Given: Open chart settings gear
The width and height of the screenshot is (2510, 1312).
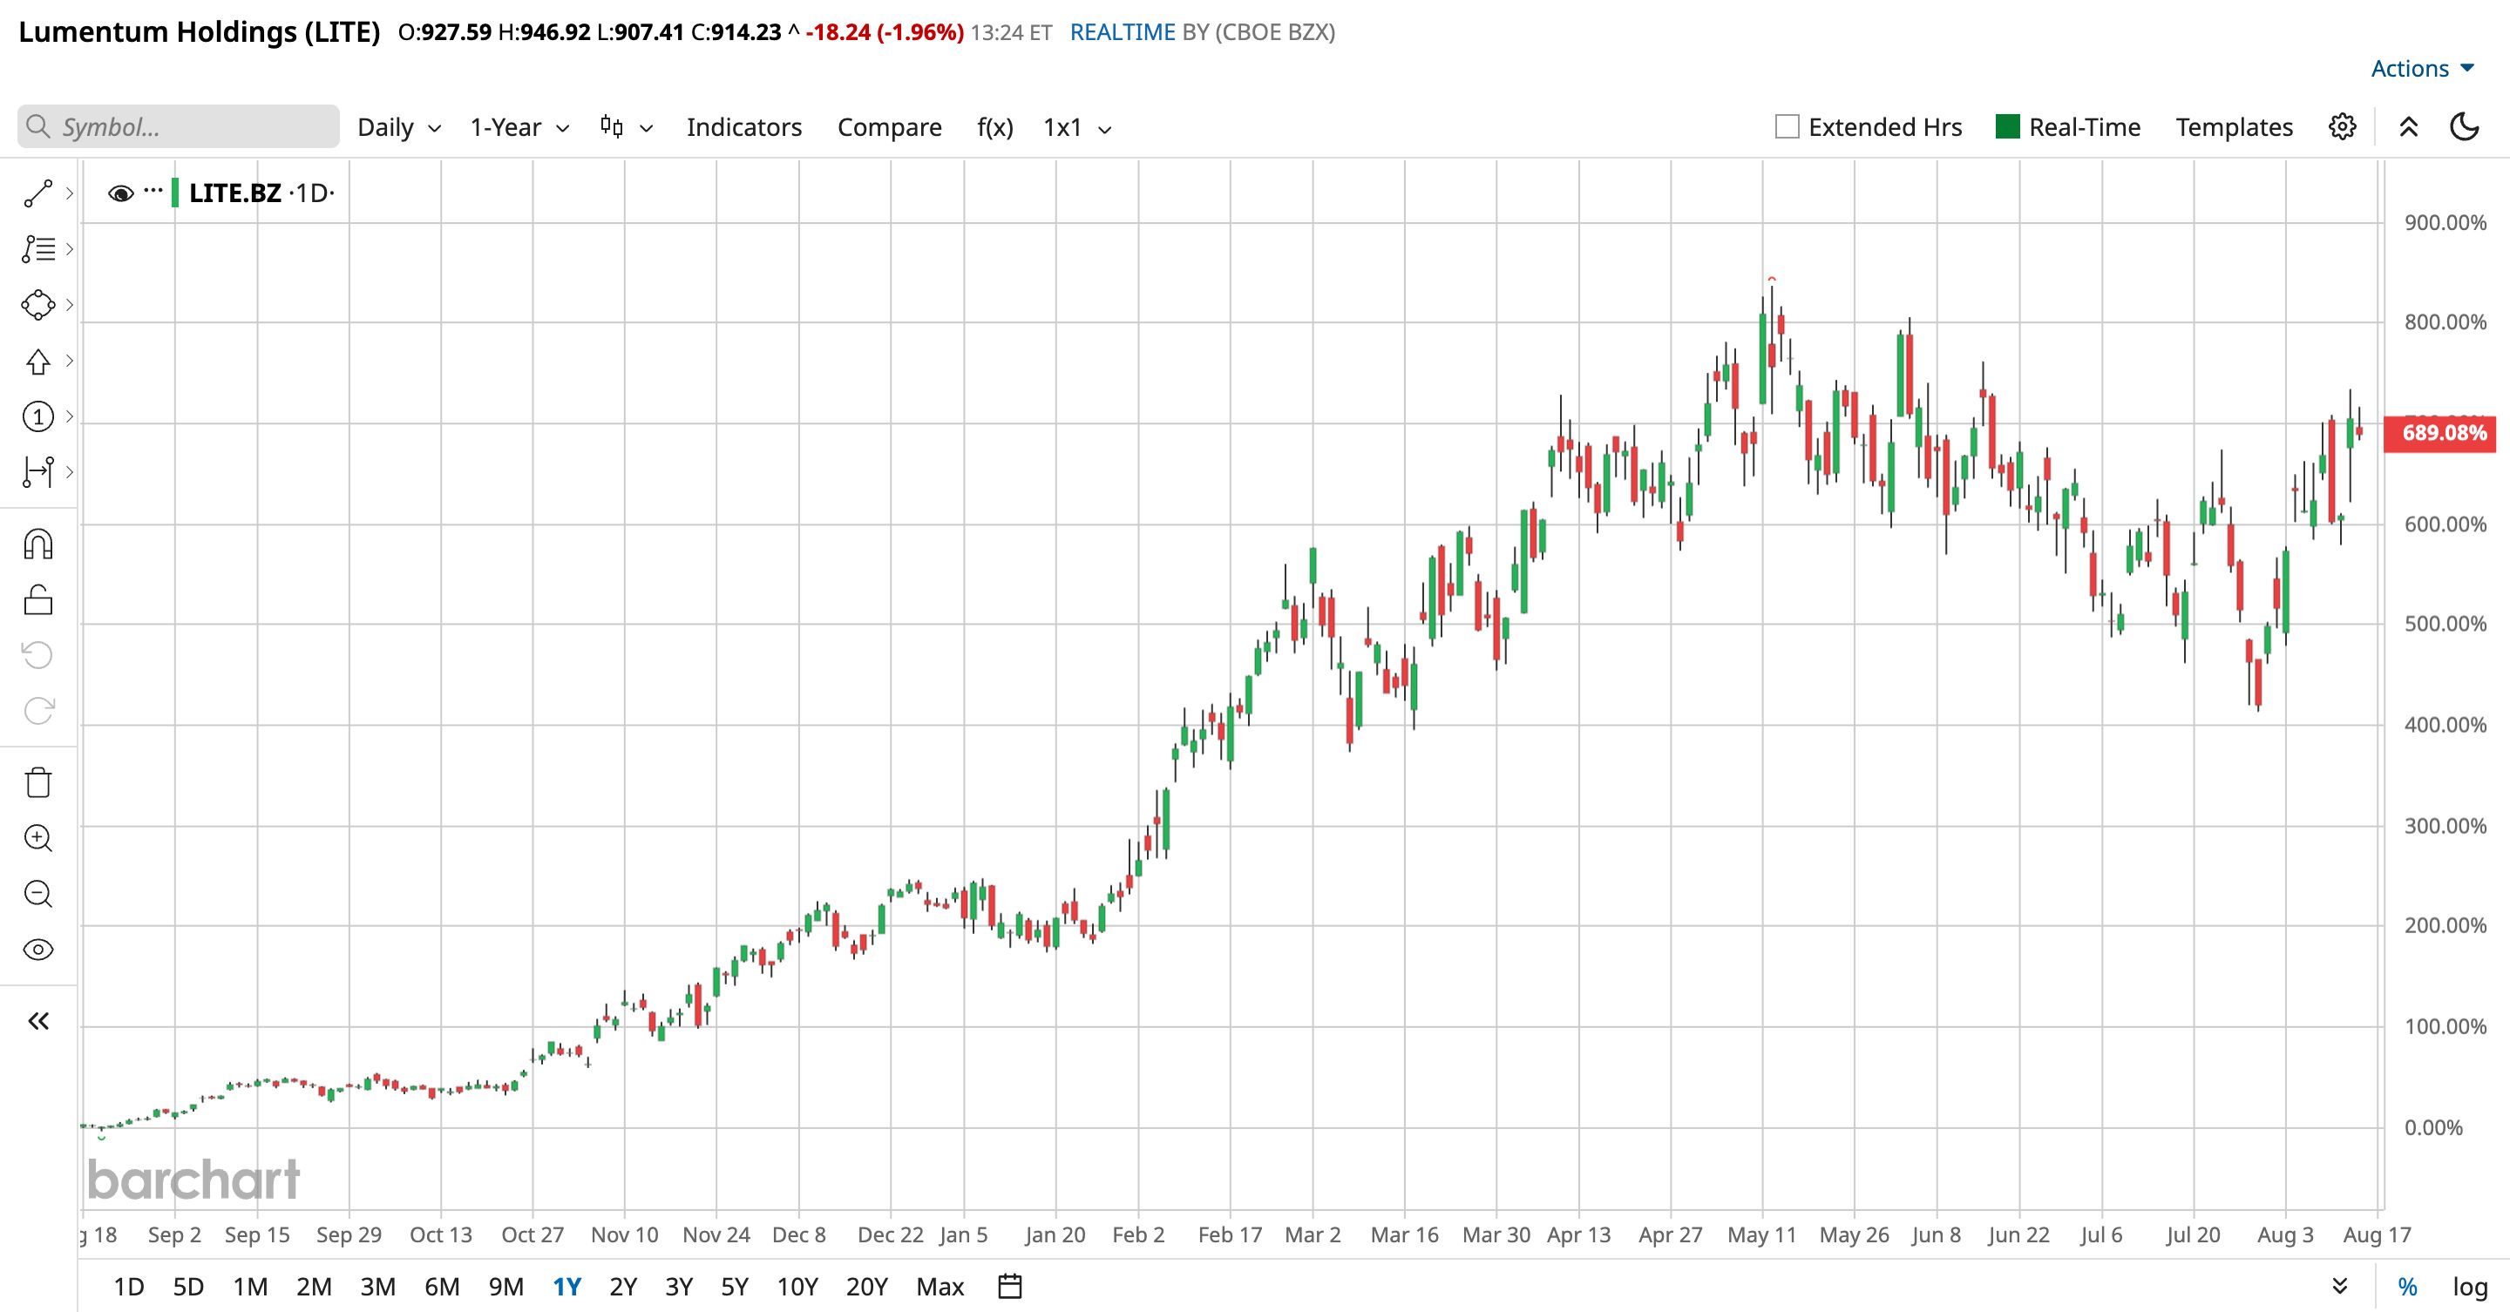Looking at the screenshot, I should point(2343,126).
